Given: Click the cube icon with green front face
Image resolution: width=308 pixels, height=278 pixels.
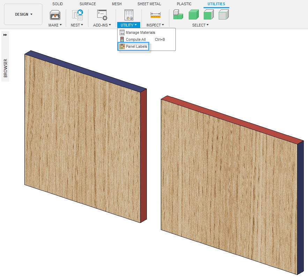Looking at the screenshot, I should [209, 15].
